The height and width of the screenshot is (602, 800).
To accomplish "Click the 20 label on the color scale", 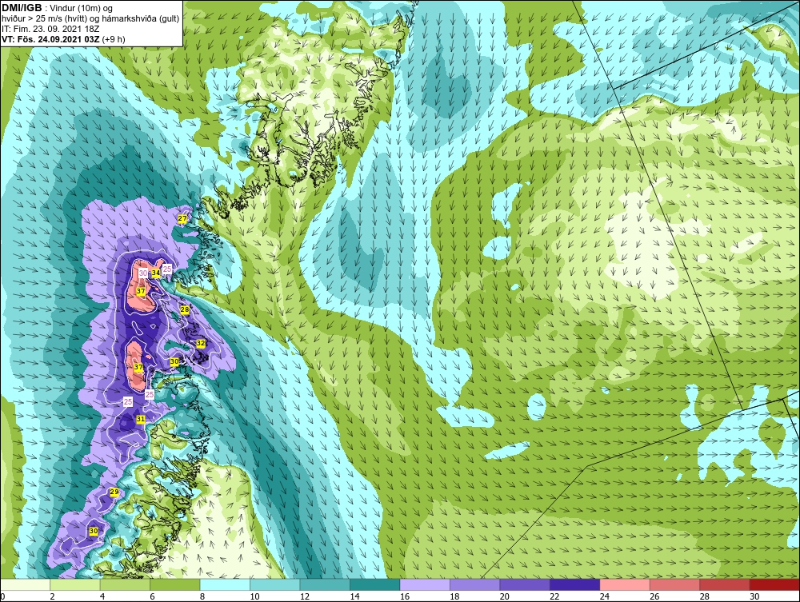I will tap(505, 596).
